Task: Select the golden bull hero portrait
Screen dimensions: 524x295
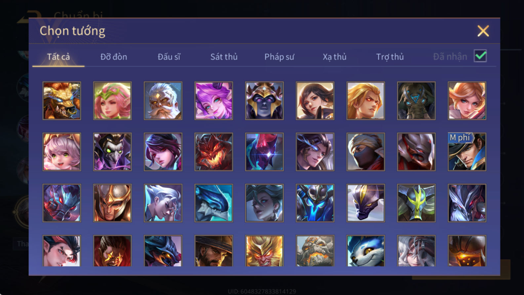Action: pyautogui.click(x=62, y=101)
